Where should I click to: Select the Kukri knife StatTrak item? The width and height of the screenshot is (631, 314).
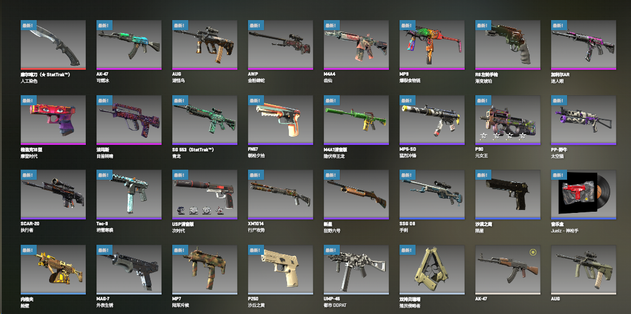point(53,44)
